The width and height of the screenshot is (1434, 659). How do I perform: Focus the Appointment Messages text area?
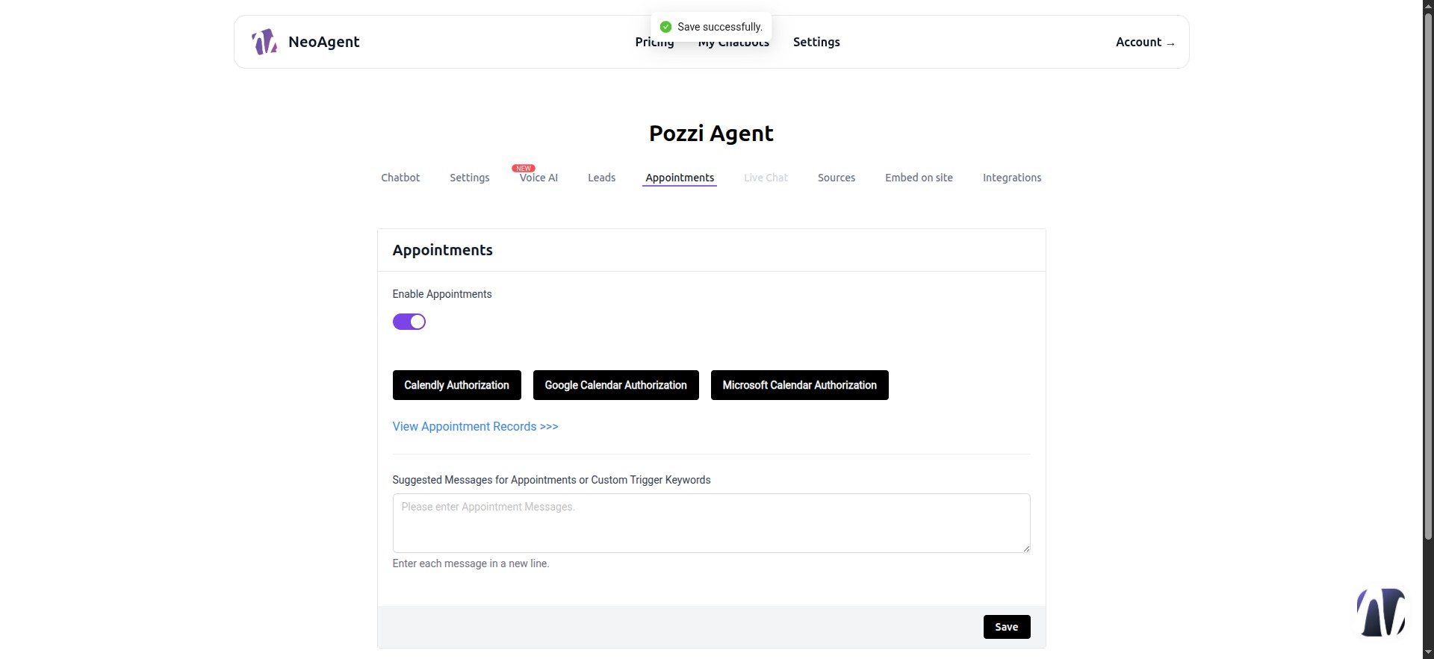point(712,523)
